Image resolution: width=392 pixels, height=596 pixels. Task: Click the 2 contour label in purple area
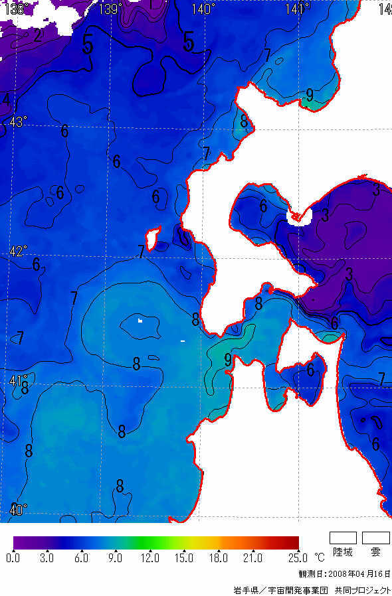[37, 35]
